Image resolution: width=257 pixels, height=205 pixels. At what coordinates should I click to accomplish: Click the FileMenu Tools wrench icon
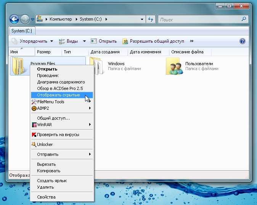click(x=34, y=102)
